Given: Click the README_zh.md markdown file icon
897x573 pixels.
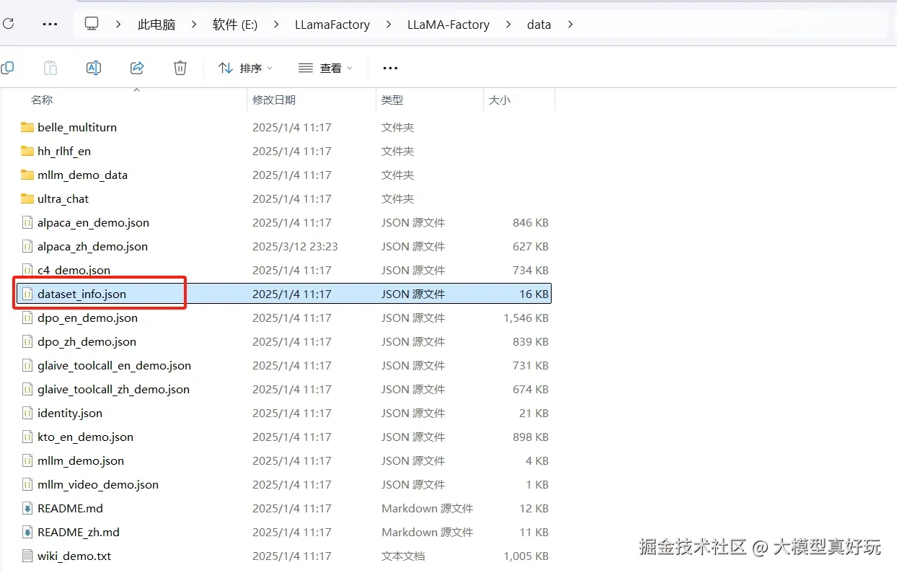Looking at the screenshot, I should pos(27,532).
